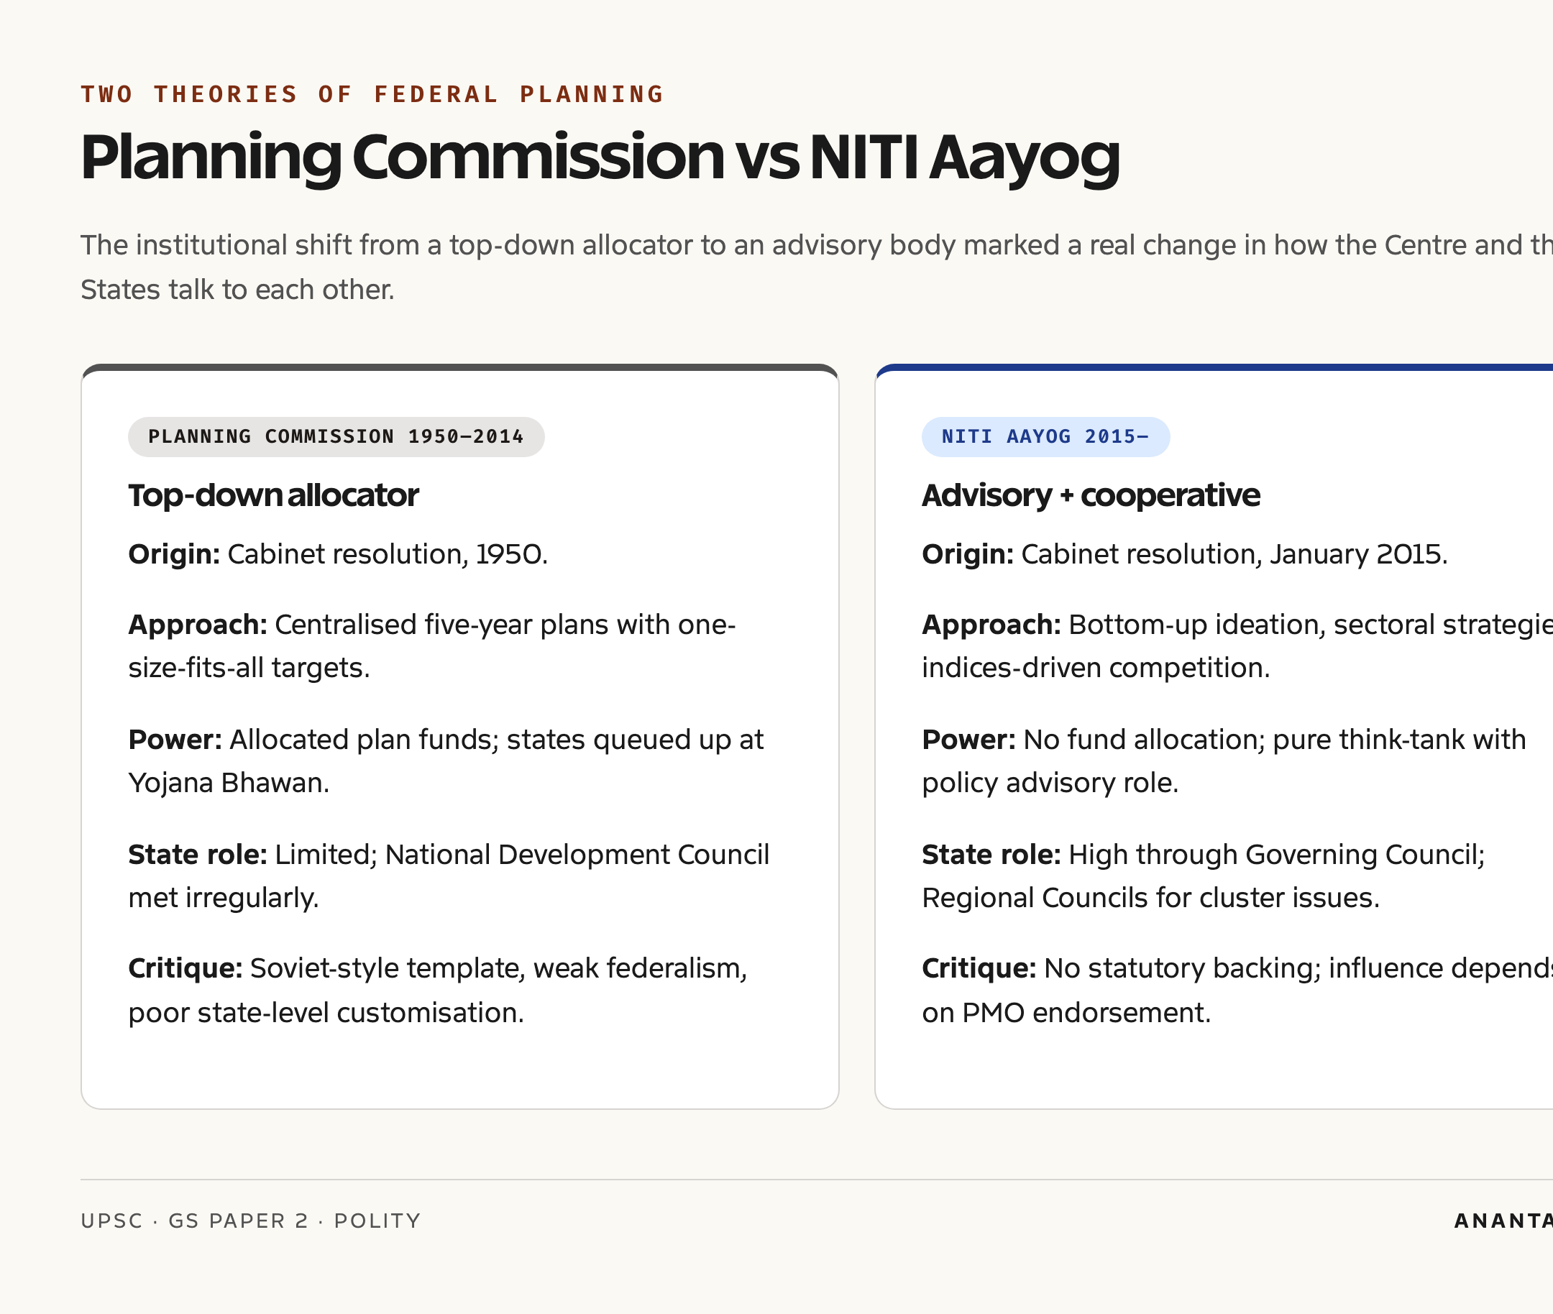Viewport: 1553px width, 1314px height.
Task: Click the 'No statutory backing' critique paragraph
Action: (1237, 990)
